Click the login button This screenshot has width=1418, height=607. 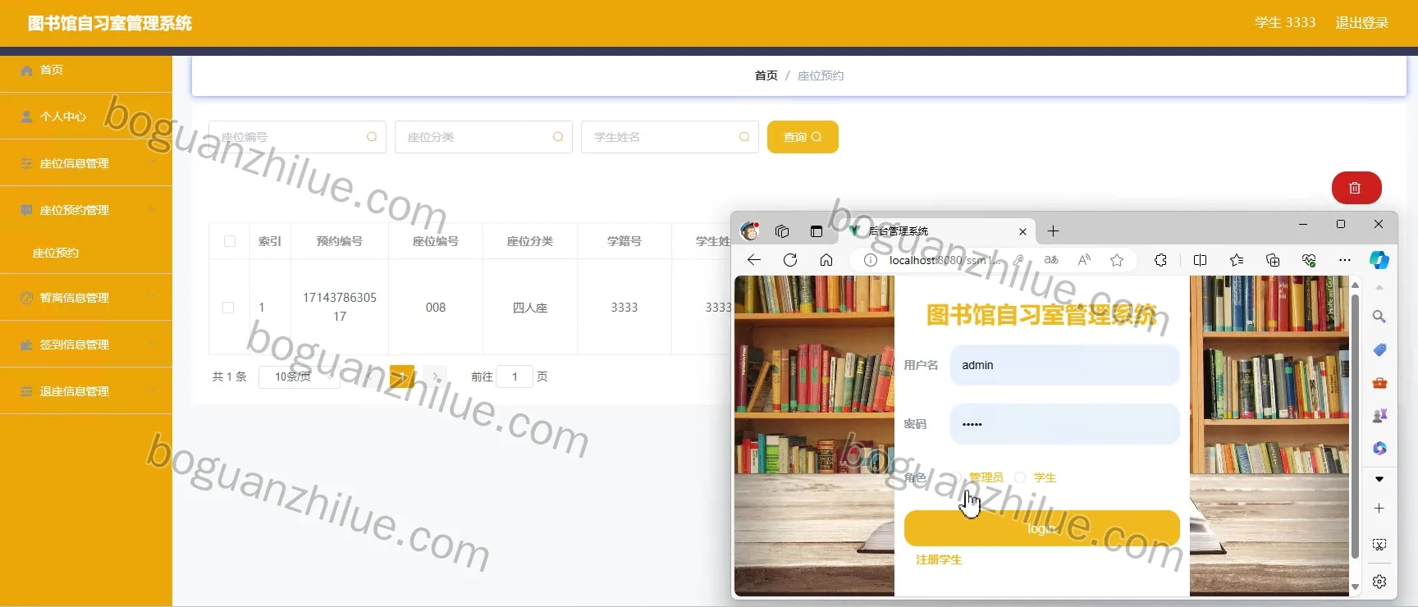1042,528
